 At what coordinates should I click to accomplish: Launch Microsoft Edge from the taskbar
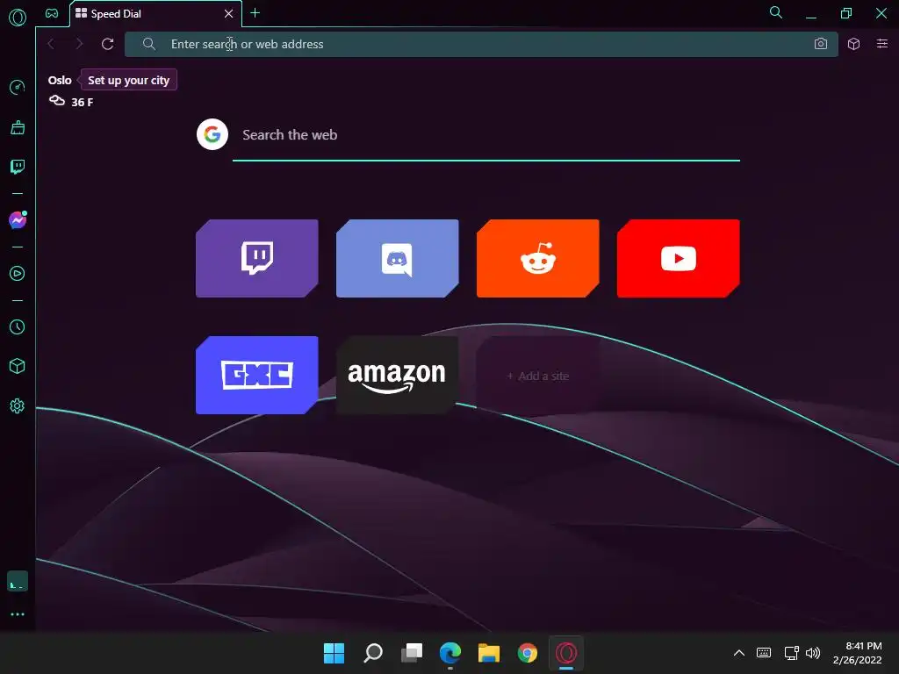(450, 653)
